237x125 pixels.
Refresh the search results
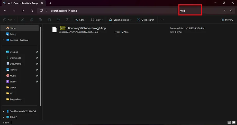click(32, 11)
